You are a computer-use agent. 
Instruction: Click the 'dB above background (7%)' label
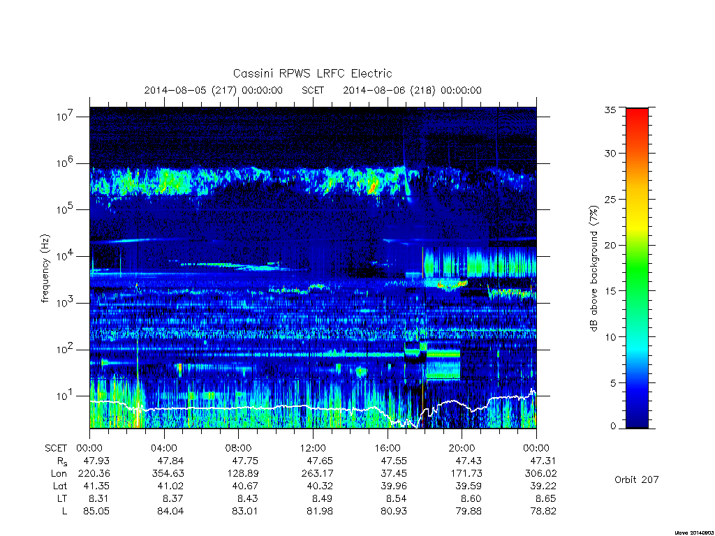(x=594, y=269)
